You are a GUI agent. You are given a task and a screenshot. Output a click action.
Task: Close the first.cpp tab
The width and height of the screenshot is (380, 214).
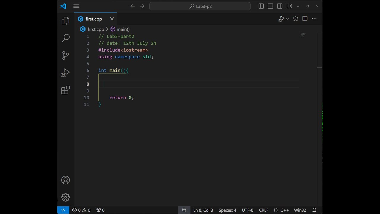tap(112, 19)
